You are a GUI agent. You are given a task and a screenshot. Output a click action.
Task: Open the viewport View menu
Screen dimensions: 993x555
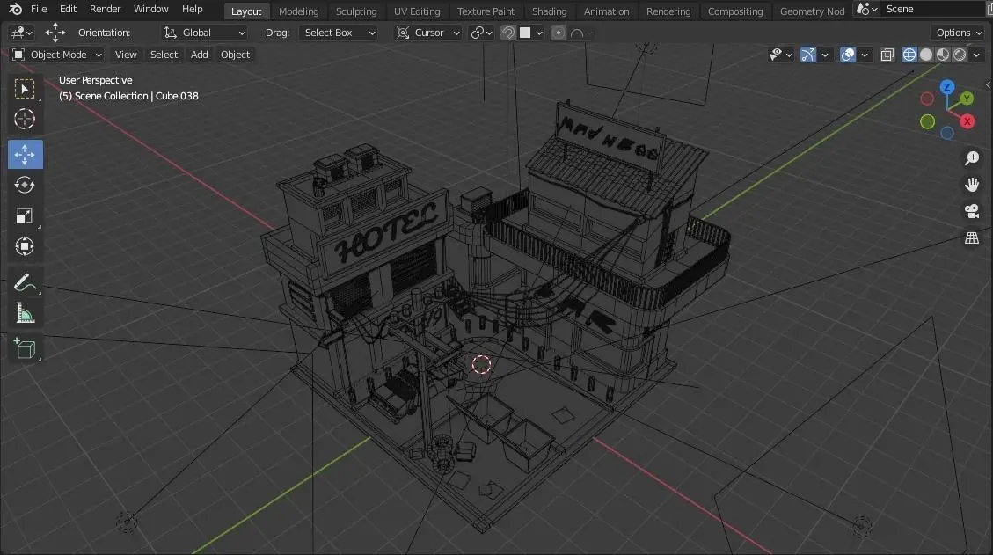point(126,55)
